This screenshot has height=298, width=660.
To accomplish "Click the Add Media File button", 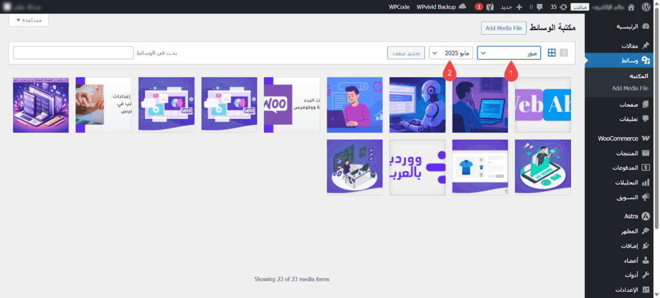I will click(x=504, y=28).
